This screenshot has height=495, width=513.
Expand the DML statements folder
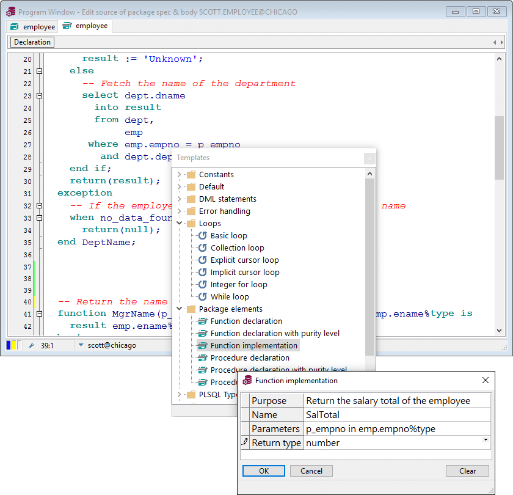pyautogui.click(x=180, y=199)
